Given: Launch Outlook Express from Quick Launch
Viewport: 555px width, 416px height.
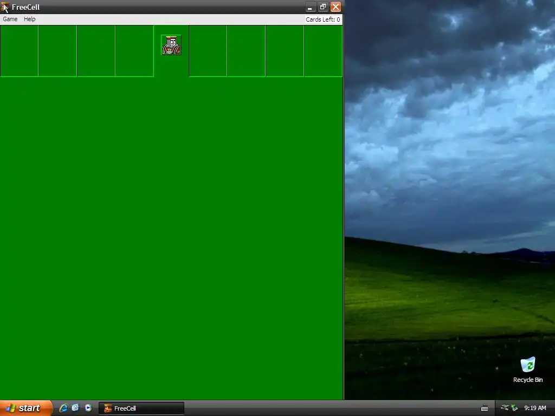Looking at the screenshot, I should 75,408.
